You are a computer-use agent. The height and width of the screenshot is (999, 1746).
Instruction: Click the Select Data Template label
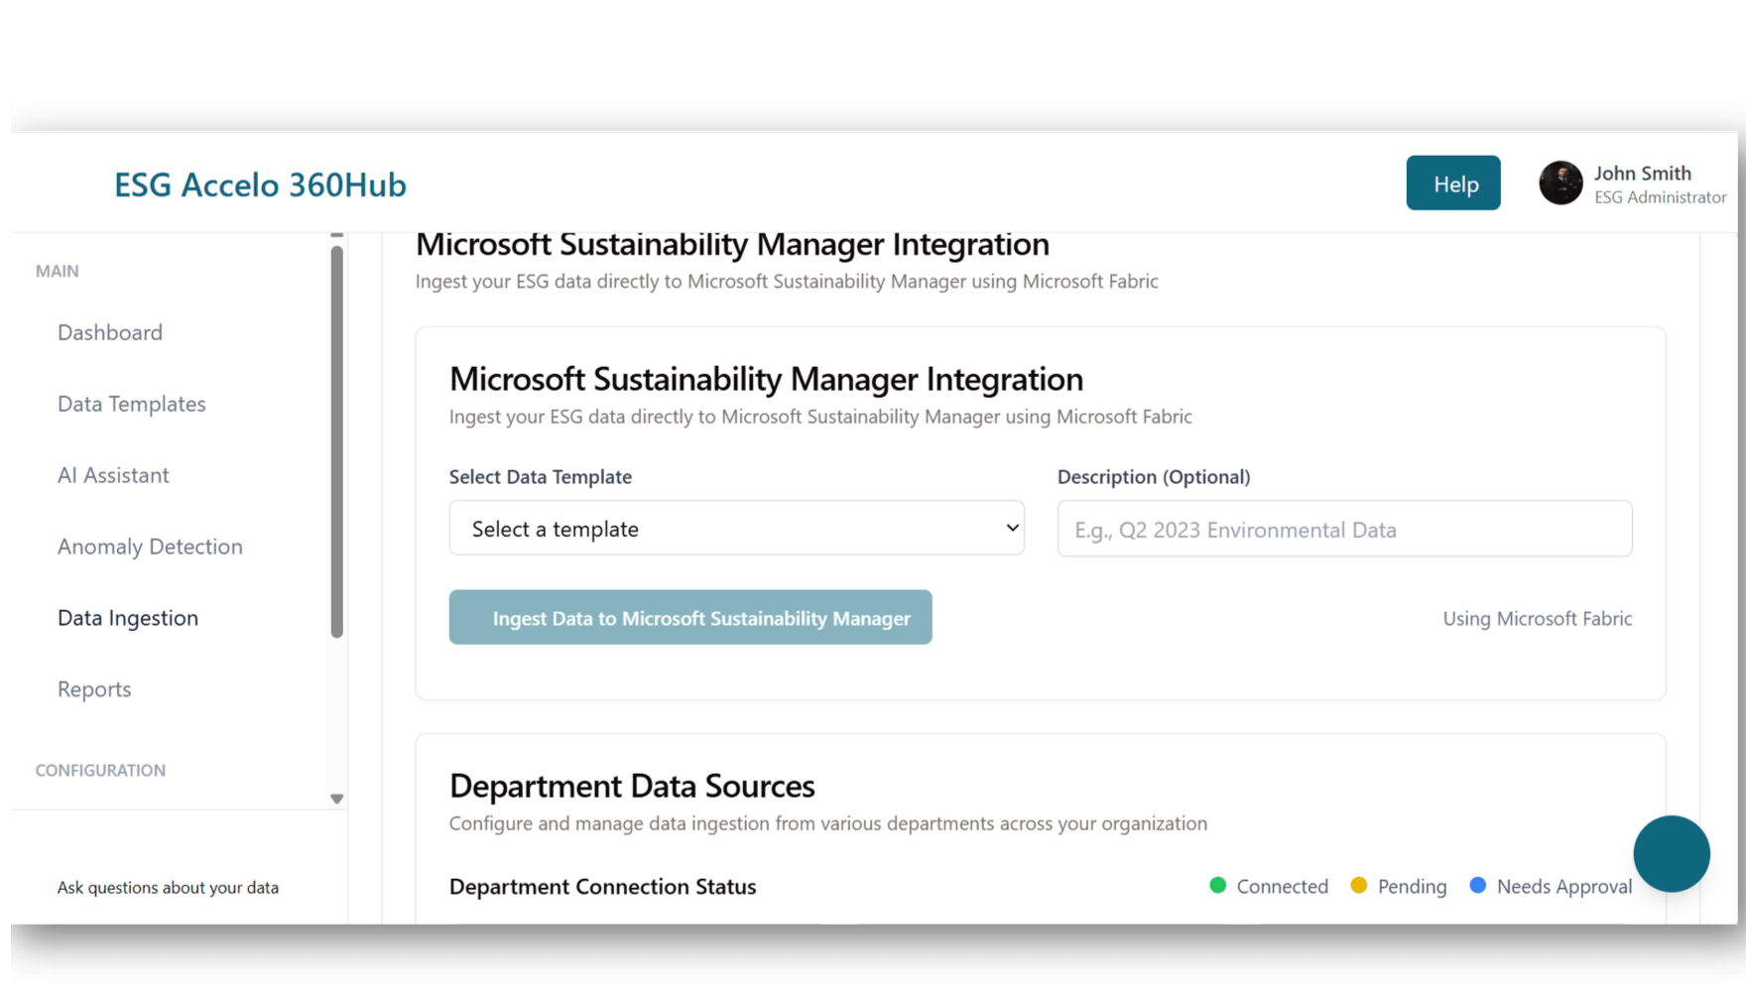541,477
